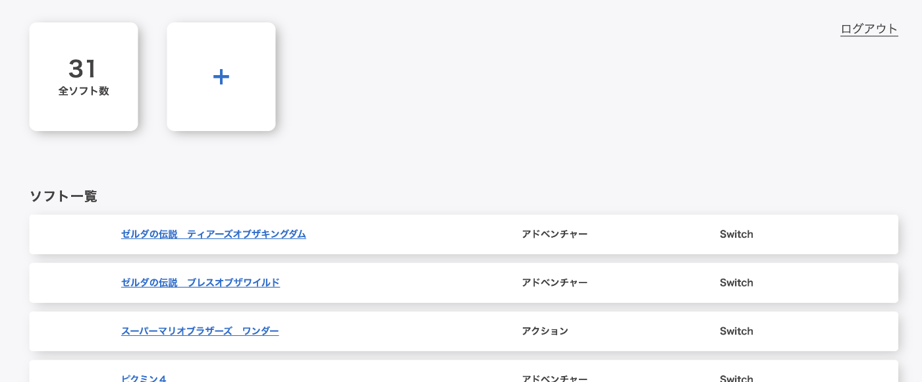
Task: Click the ログアウト link
Action: pos(869,29)
